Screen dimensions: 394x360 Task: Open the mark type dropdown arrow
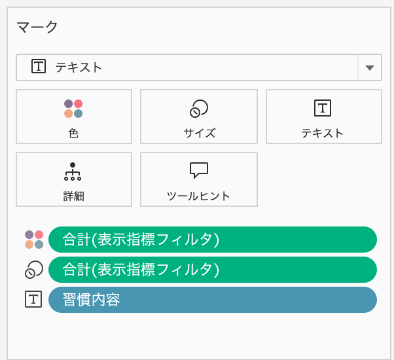pyautogui.click(x=370, y=67)
